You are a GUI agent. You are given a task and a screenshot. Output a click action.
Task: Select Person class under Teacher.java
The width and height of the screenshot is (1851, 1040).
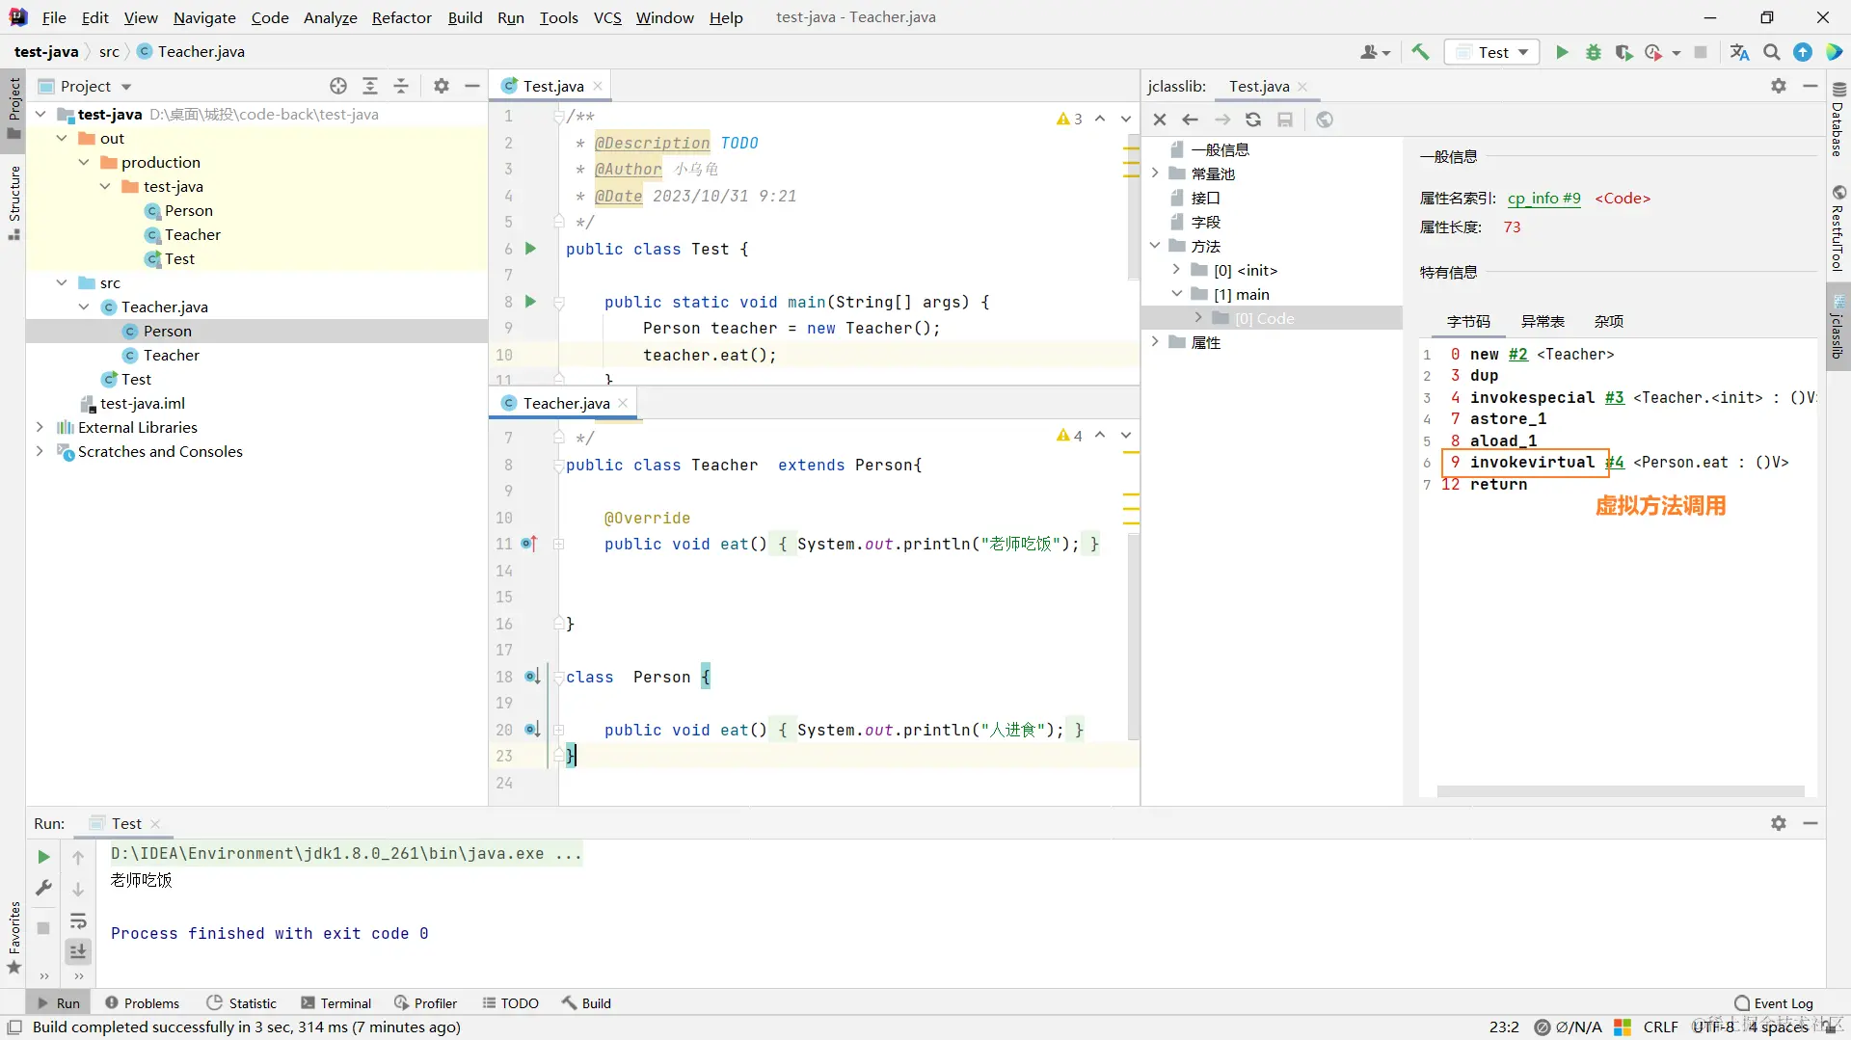pos(168,331)
